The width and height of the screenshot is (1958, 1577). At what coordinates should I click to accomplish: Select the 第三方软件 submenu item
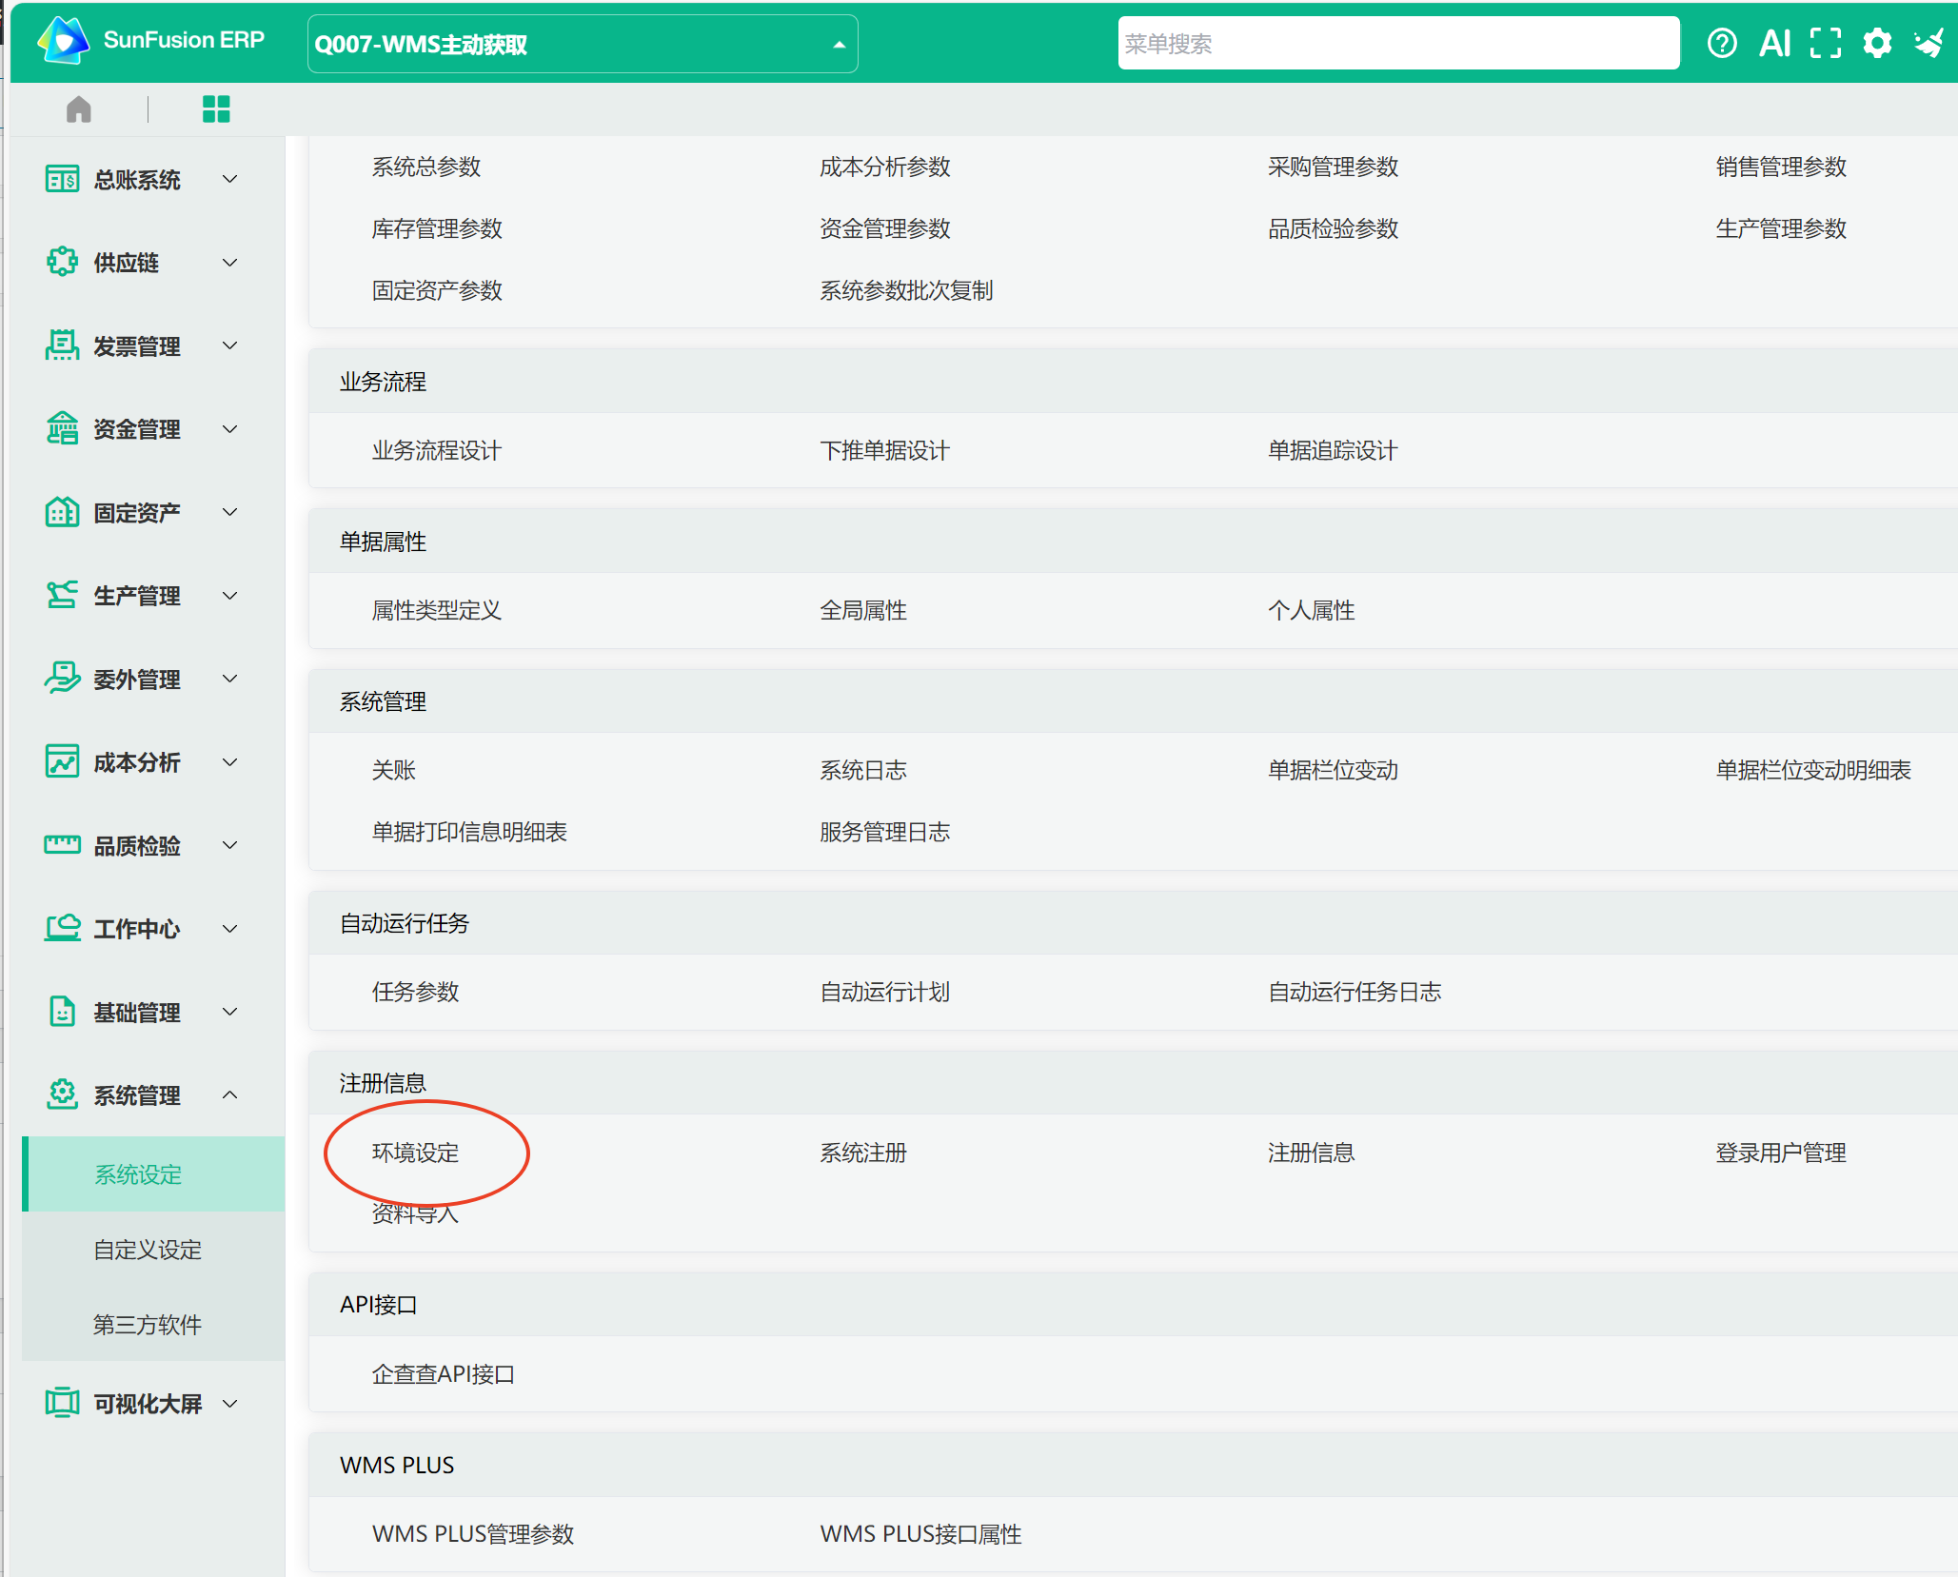[x=153, y=1325]
